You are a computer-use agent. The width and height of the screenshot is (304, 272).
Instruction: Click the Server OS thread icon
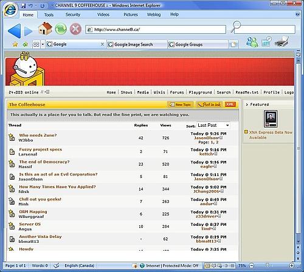click(12, 226)
